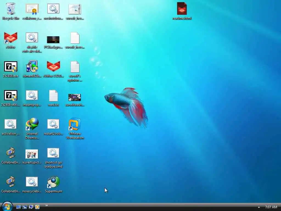
Task: Select the read.txt file icon
Action: [53, 98]
